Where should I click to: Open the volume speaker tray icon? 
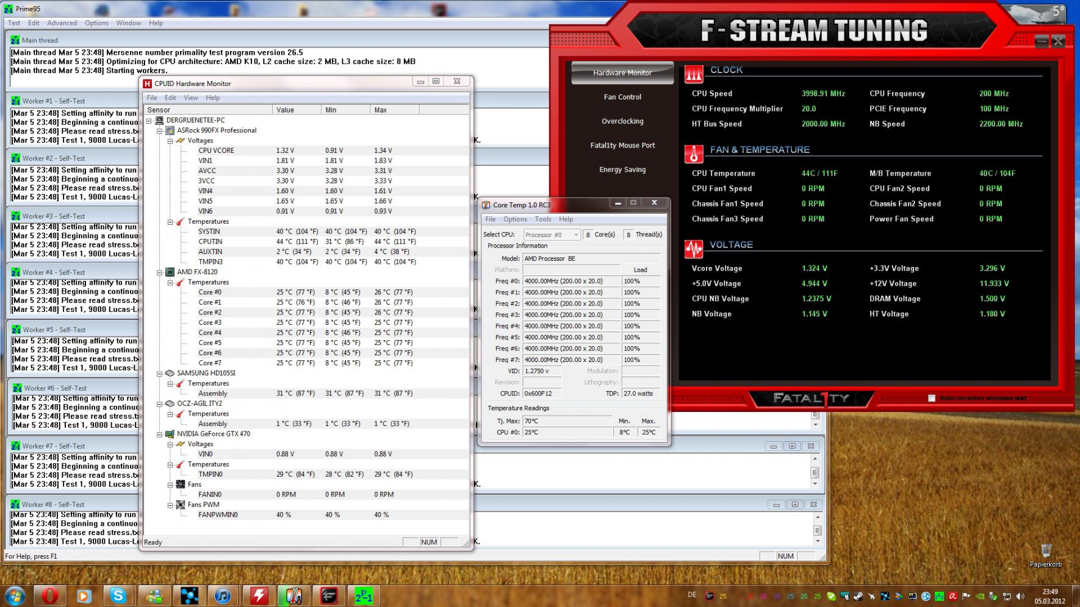click(x=1020, y=596)
